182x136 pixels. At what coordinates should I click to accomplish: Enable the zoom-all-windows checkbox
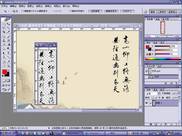70,11
